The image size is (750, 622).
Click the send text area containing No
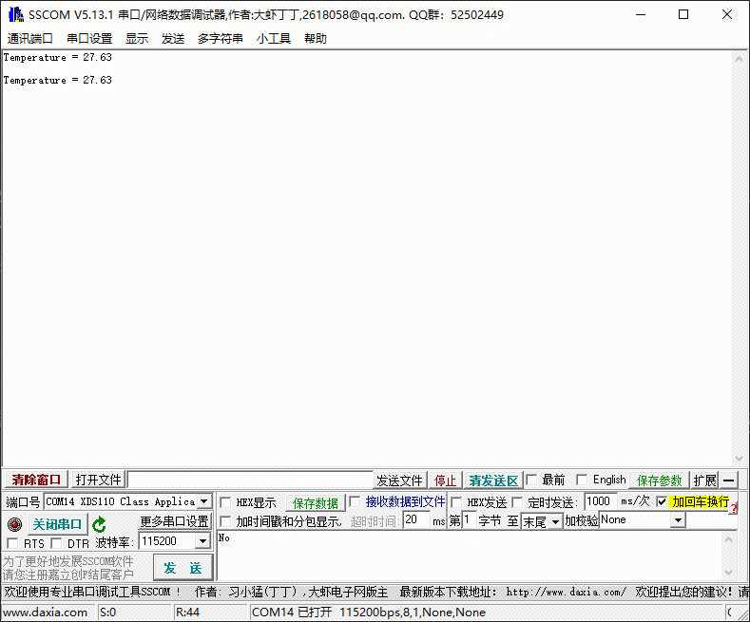[469, 556]
